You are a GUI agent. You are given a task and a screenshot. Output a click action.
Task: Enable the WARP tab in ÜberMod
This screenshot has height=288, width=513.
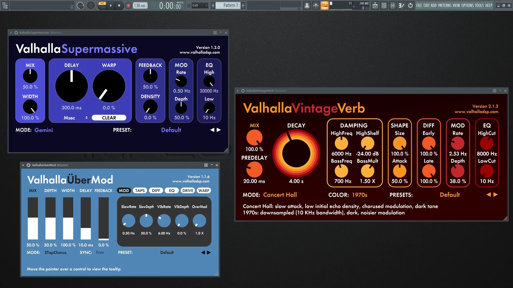pos(204,190)
